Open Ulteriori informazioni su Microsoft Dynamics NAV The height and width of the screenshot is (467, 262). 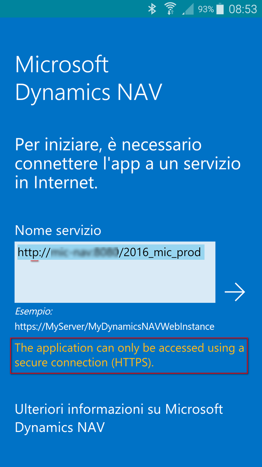coord(119,418)
